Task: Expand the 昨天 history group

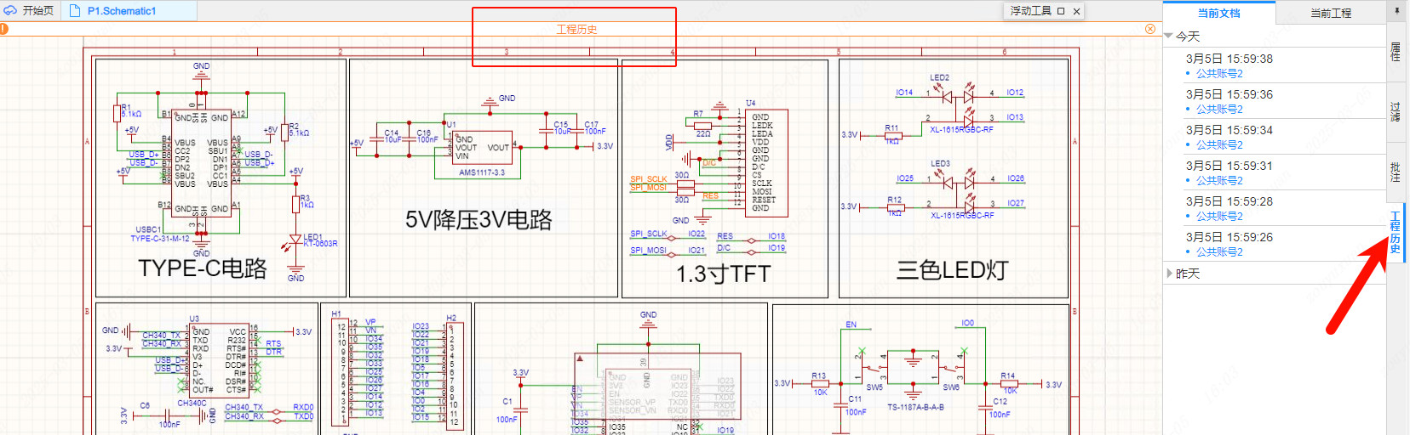Action: click(1169, 274)
